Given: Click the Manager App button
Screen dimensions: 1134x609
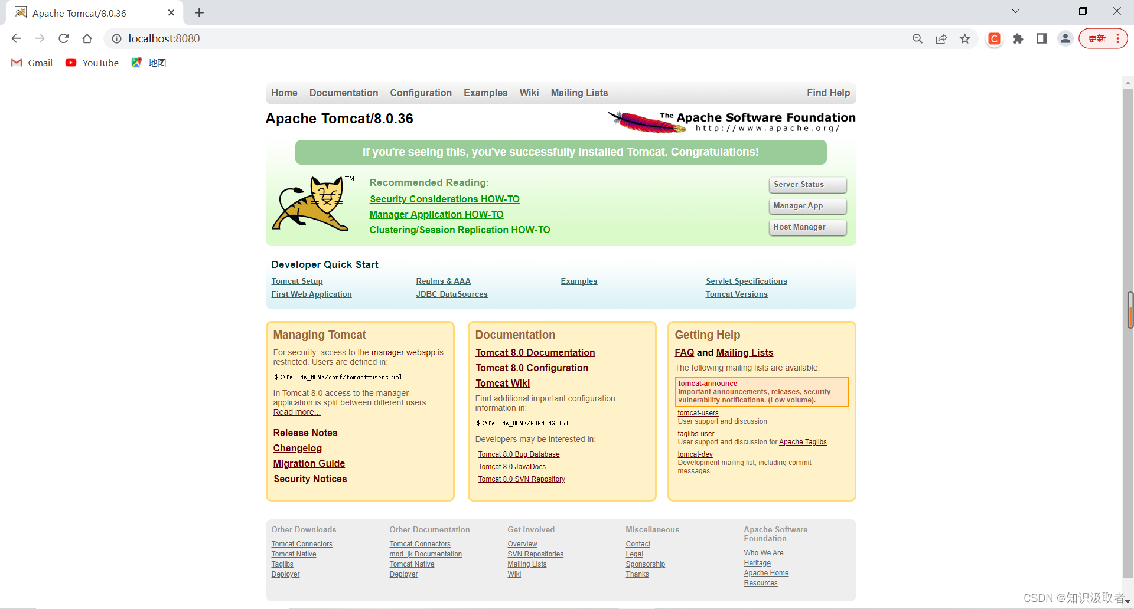Looking at the screenshot, I should point(807,206).
